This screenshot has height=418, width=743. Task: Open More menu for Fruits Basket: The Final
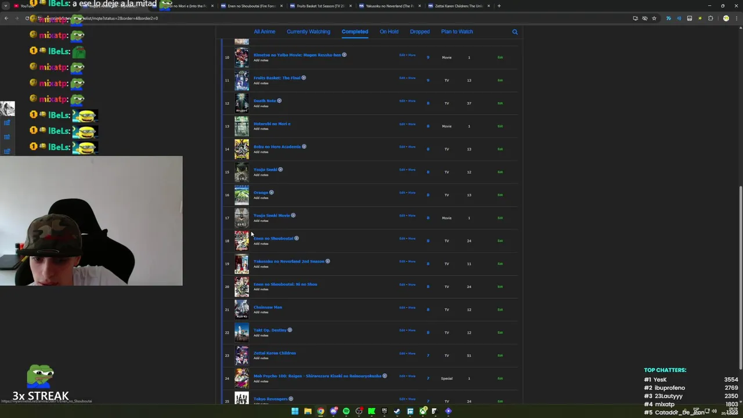[412, 78]
